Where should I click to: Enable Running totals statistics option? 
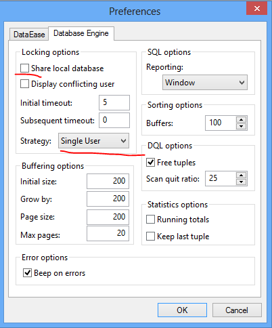[x=150, y=219]
